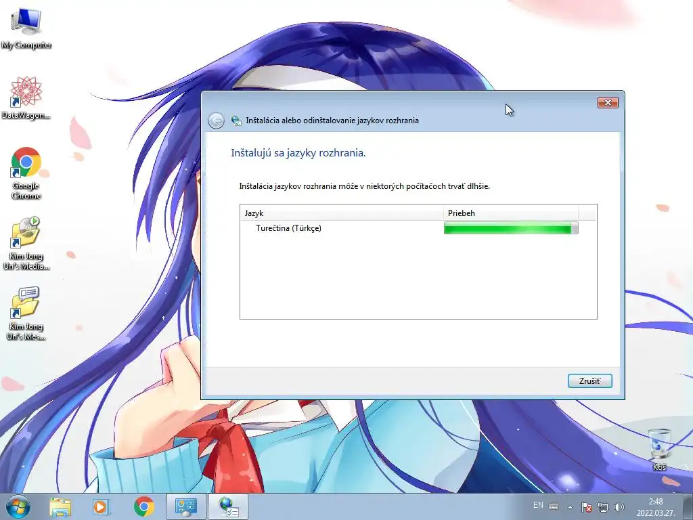Image resolution: width=693 pixels, height=520 pixels.
Task: Select language installer taskbar button
Action: [x=229, y=506]
